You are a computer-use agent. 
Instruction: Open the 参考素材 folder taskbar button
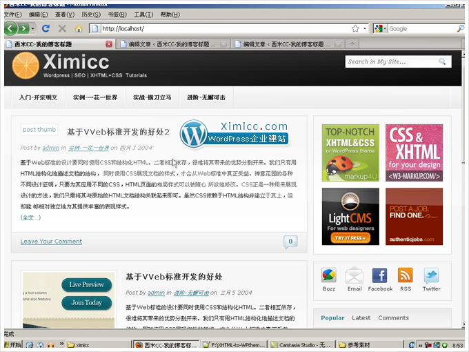point(370,345)
